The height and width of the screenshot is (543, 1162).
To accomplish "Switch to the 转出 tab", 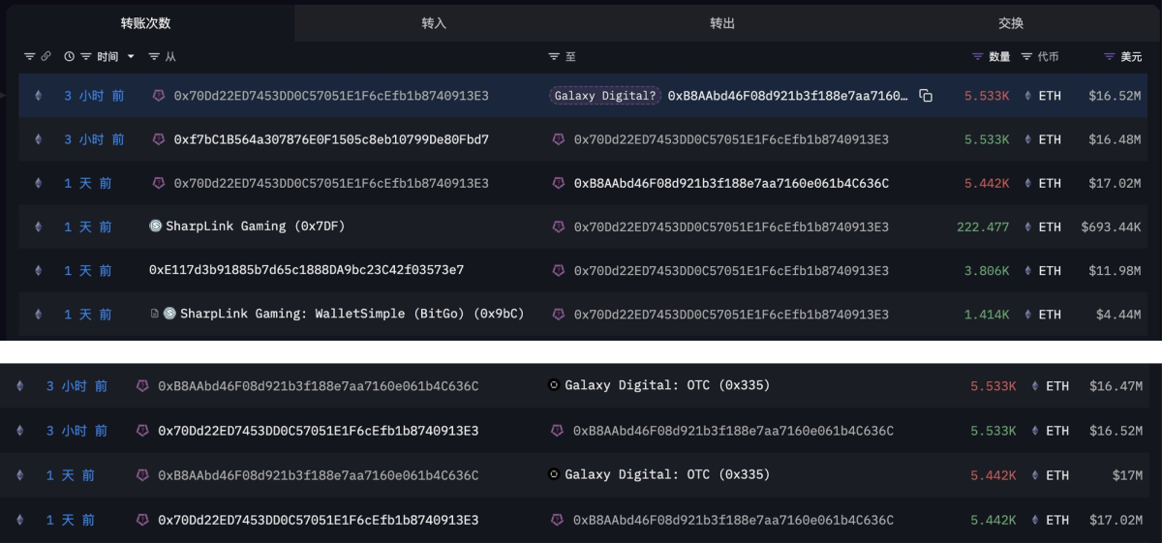I will click(722, 22).
